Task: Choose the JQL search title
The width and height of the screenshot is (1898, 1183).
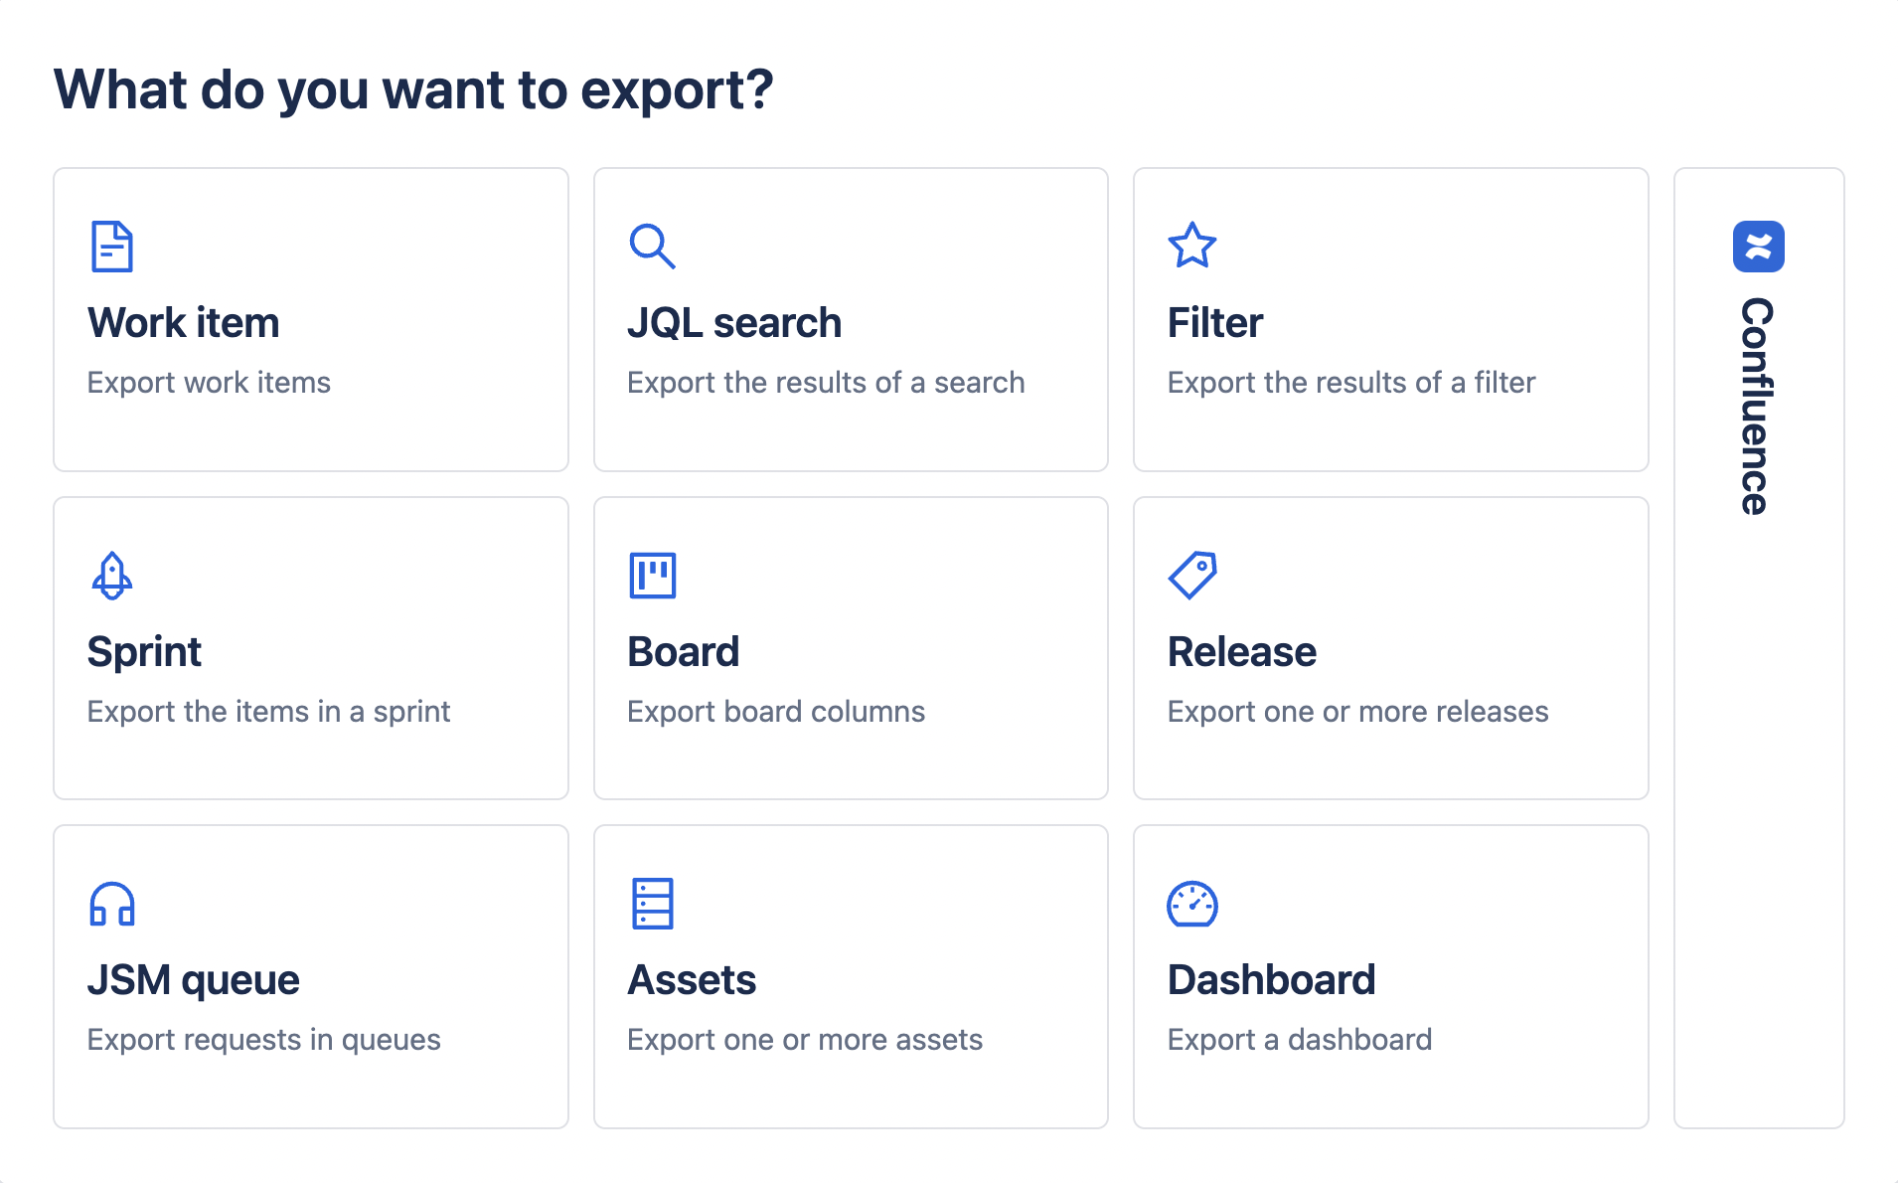Action: [x=733, y=323]
